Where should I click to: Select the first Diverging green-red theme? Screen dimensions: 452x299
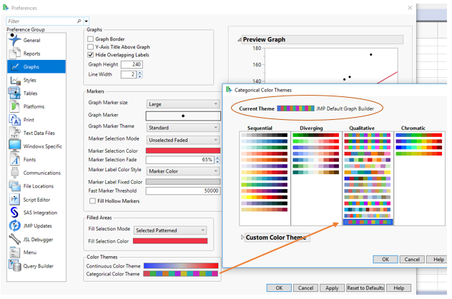[x=316, y=135]
